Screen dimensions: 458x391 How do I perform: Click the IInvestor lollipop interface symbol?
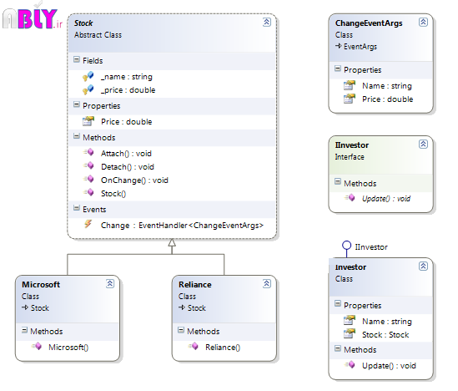click(346, 246)
